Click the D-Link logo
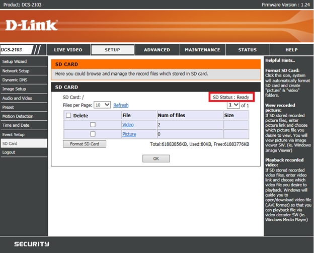 [x=31, y=25]
